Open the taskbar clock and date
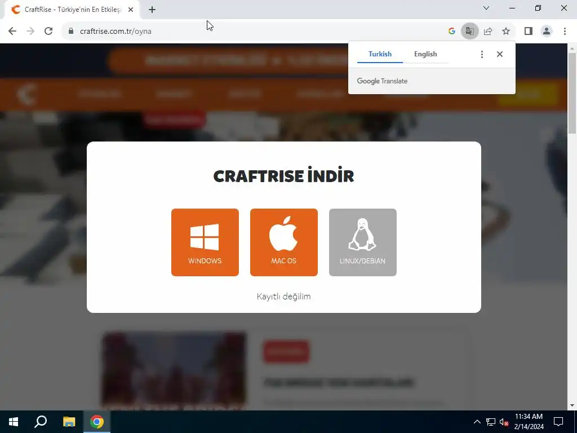Image resolution: width=577 pixels, height=433 pixels. click(x=529, y=422)
